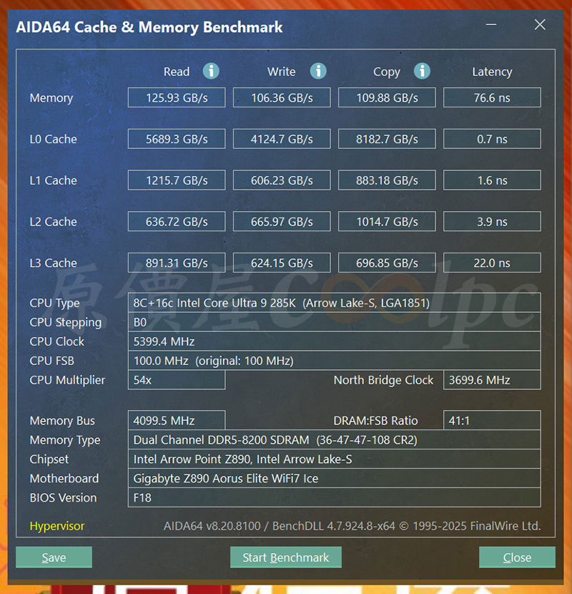Close the window using title bar X
Viewport: 572px width, 594px height.
[x=540, y=25]
